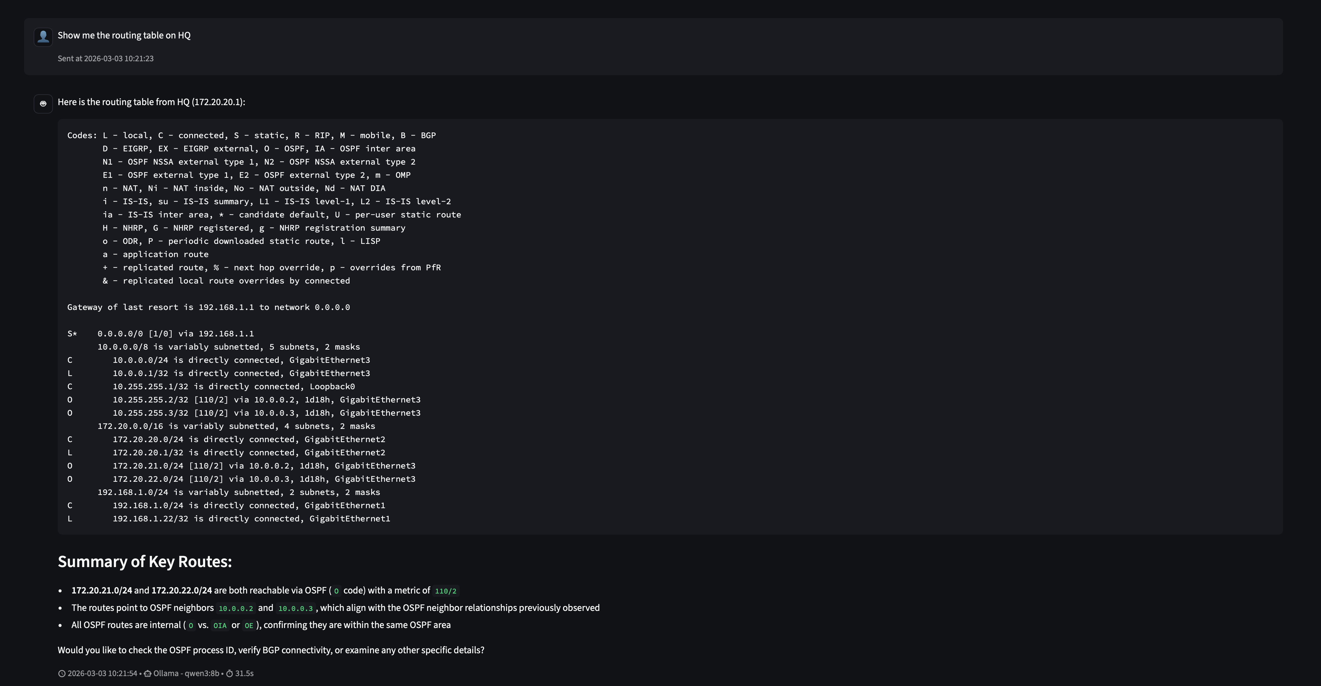Click the 'Sent at 2026-03-03 10:21:23' timestamp
This screenshot has width=1321, height=686.
click(x=106, y=58)
